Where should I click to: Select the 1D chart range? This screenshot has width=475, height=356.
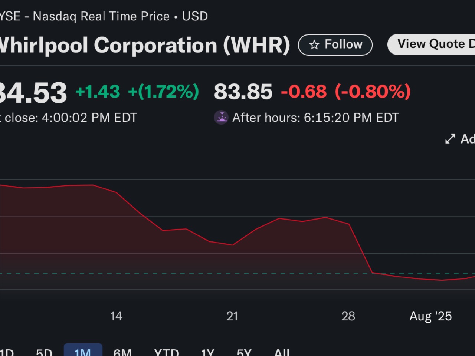coord(6,352)
